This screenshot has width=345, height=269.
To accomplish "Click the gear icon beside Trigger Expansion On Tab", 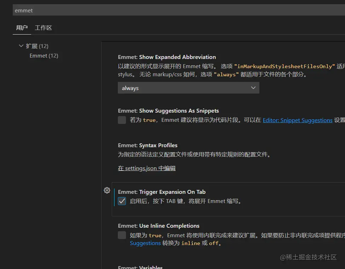I will (107, 191).
